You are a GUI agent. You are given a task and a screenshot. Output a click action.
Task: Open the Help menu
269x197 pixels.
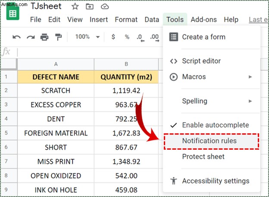pos(231,19)
